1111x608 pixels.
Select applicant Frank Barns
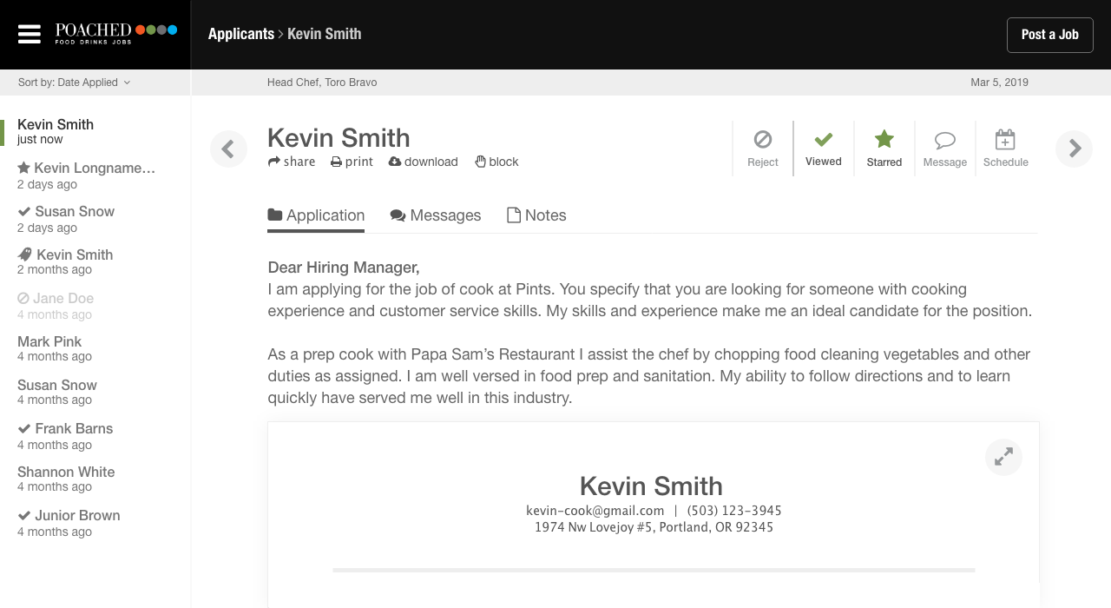pos(65,436)
